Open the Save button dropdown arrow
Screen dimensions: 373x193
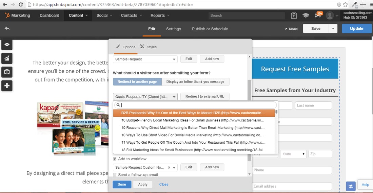pos(333,29)
